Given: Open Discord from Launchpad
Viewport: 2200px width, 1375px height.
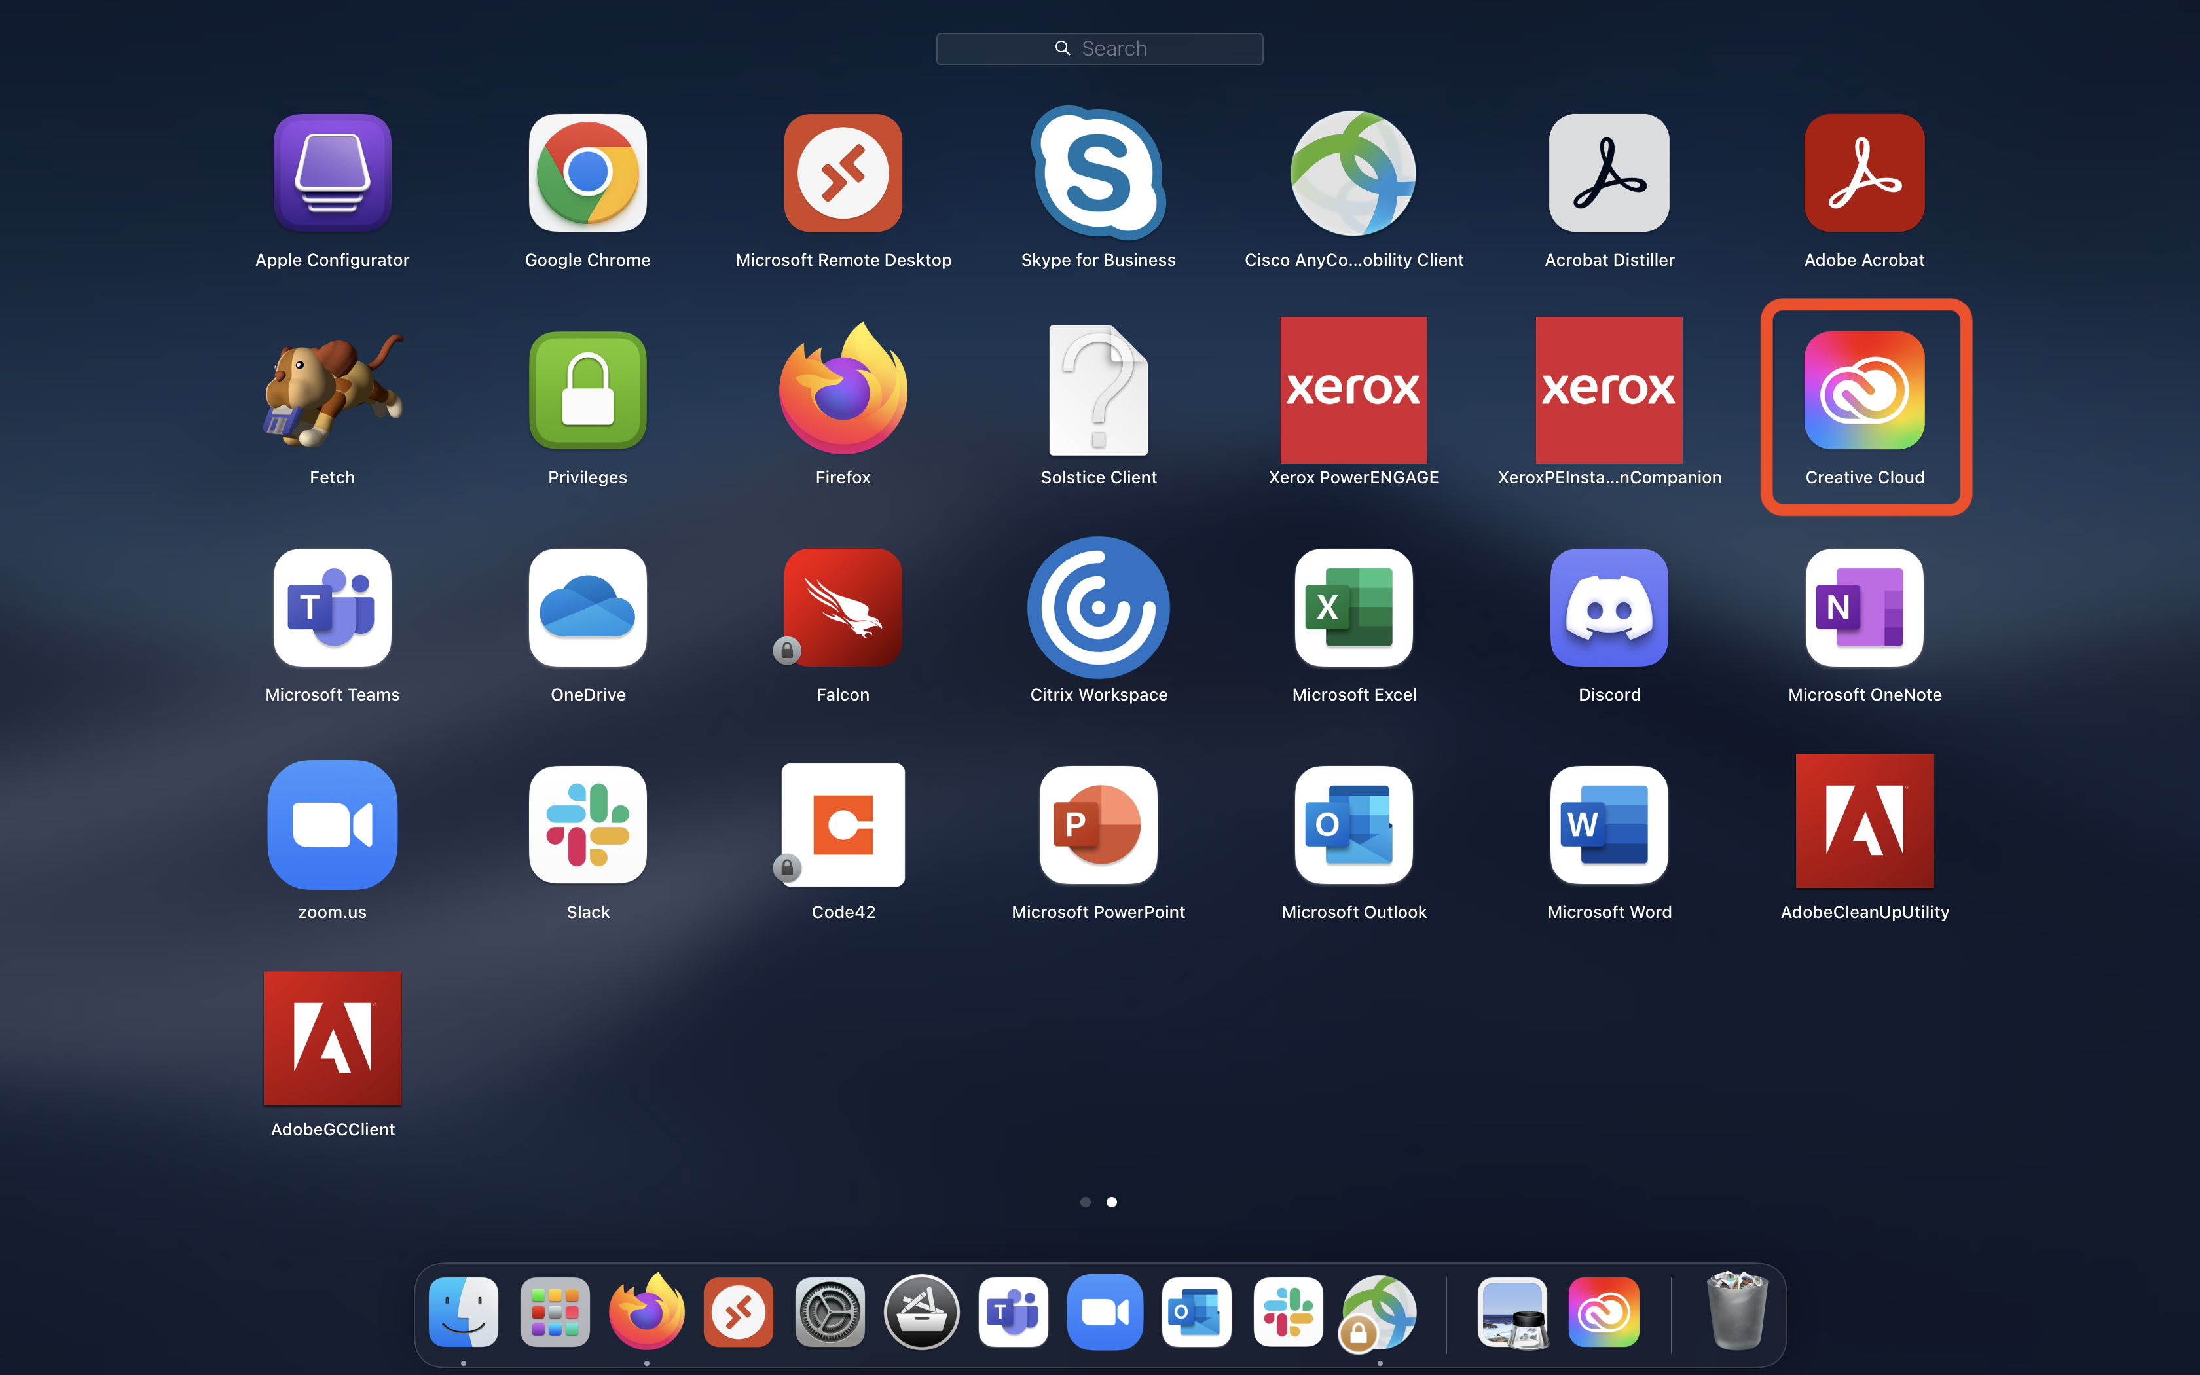Looking at the screenshot, I should coord(1609,608).
